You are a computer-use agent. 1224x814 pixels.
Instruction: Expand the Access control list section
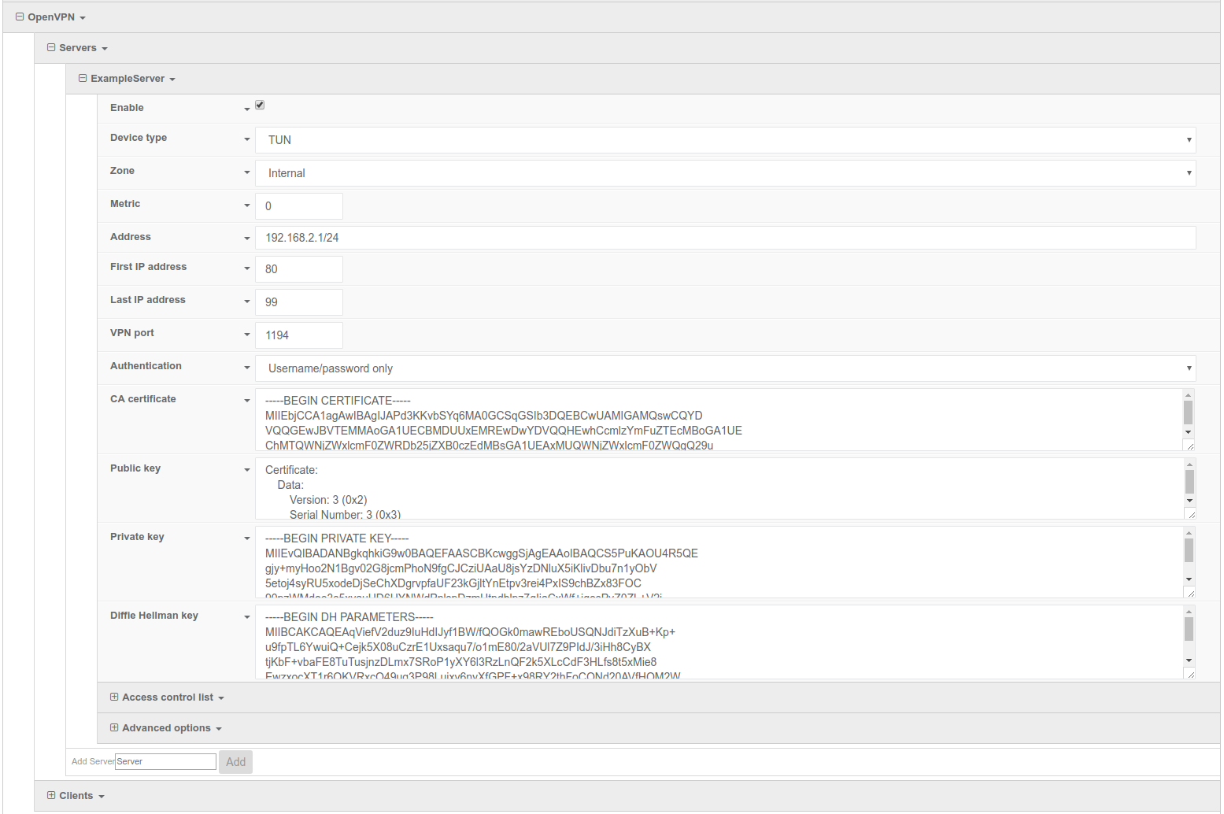[x=114, y=697]
